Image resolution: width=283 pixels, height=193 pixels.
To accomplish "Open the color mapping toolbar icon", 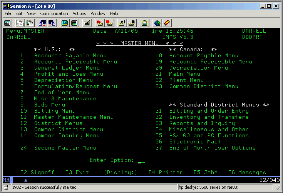I will (x=74, y=23).
